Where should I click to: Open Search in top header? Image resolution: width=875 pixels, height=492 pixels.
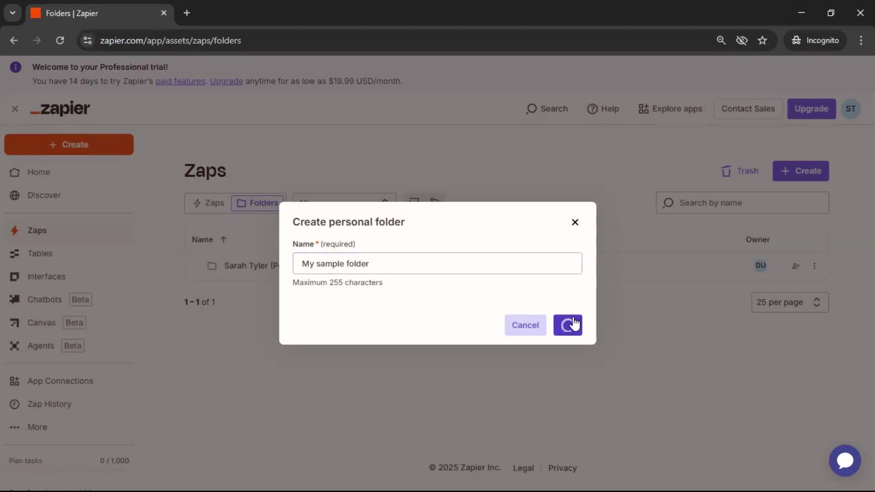(x=547, y=109)
